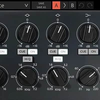Click the Hz frequency knob

point(88,77)
